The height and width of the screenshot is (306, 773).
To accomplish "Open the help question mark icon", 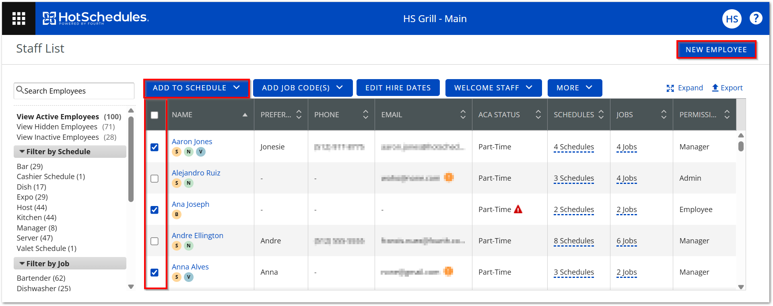I will 756,18.
